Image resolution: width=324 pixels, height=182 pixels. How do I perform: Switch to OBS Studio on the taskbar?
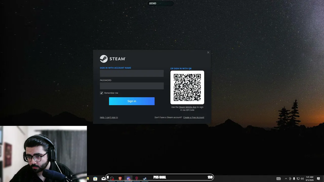(x=112, y=179)
